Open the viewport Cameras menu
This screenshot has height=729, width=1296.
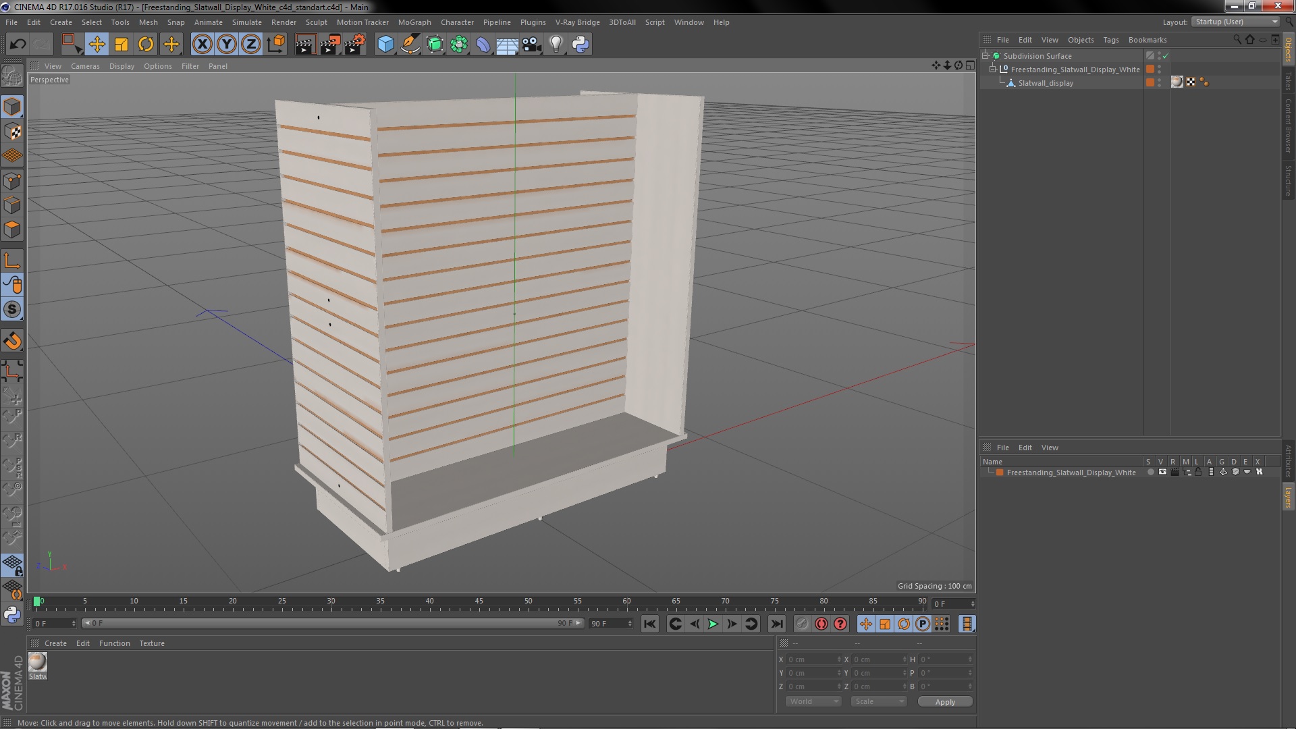point(85,66)
